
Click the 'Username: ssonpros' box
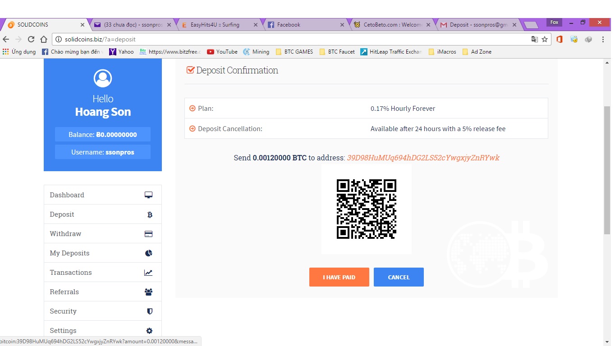click(x=103, y=152)
